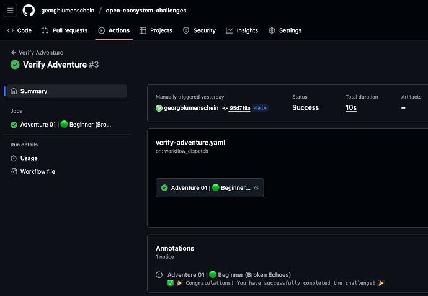Open repository Settings tab
The image size is (428, 296).
coord(285,30)
